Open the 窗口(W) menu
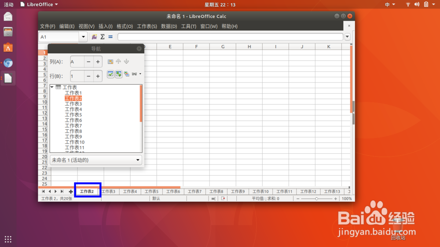440x247 pixels. pyautogui.click(x=209, y=26)
